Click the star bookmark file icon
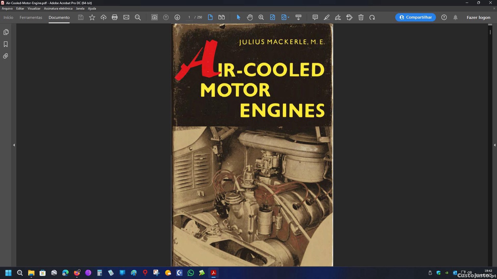This screenshot has height=279, width=497. [92, 17]
